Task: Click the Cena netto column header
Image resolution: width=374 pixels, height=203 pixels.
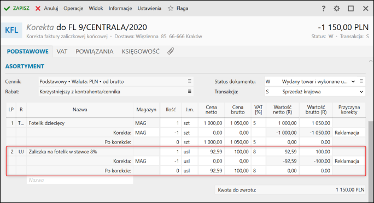Action: [x=211, y=110]
